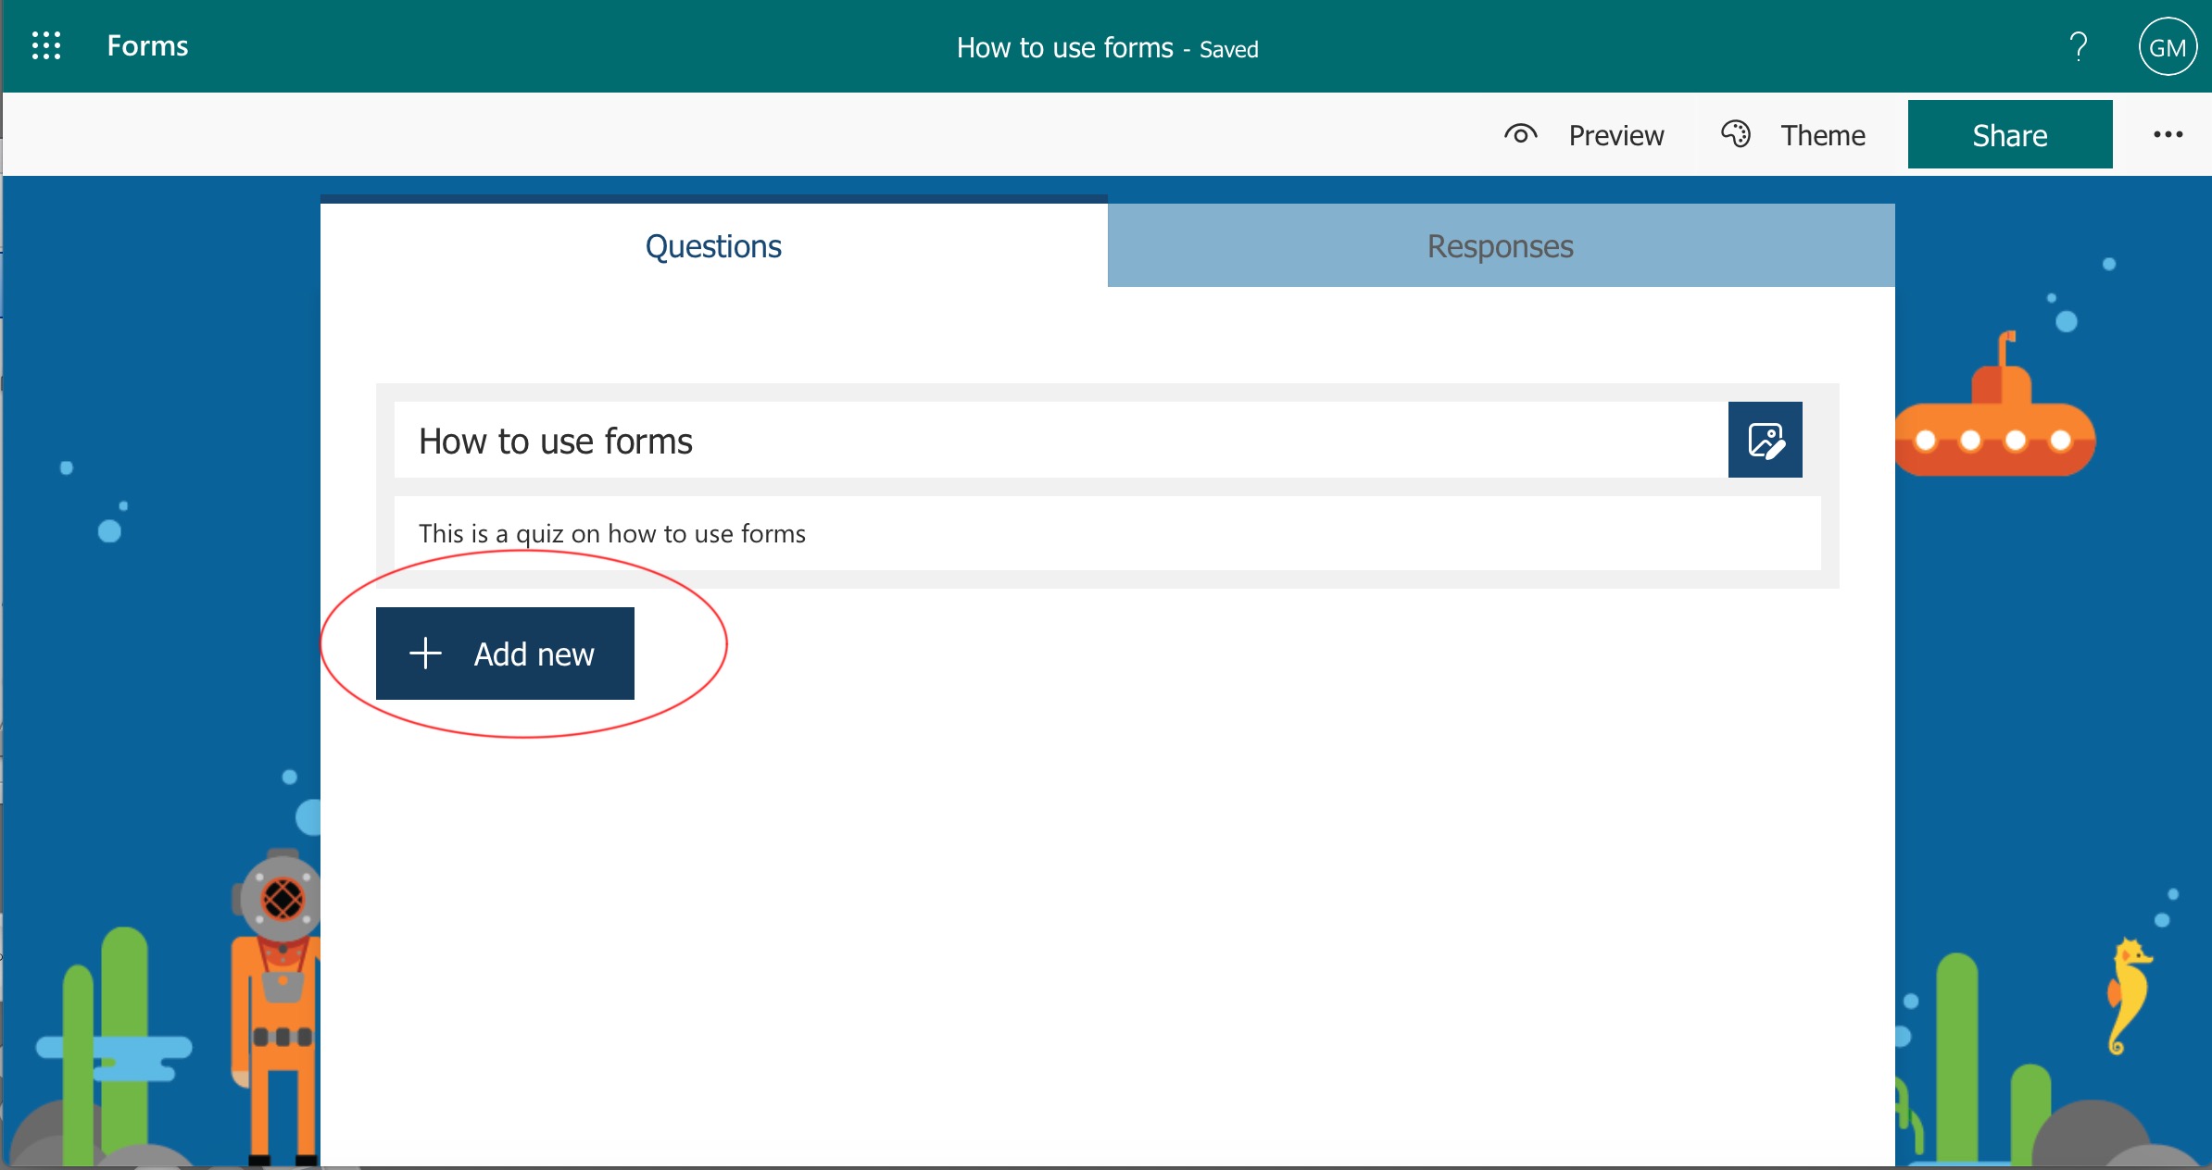Image resolution: width=2212 pixels, height=1170 pixels.
Task: Switch to the Responses tab
Action: [x=1500, y=246]
